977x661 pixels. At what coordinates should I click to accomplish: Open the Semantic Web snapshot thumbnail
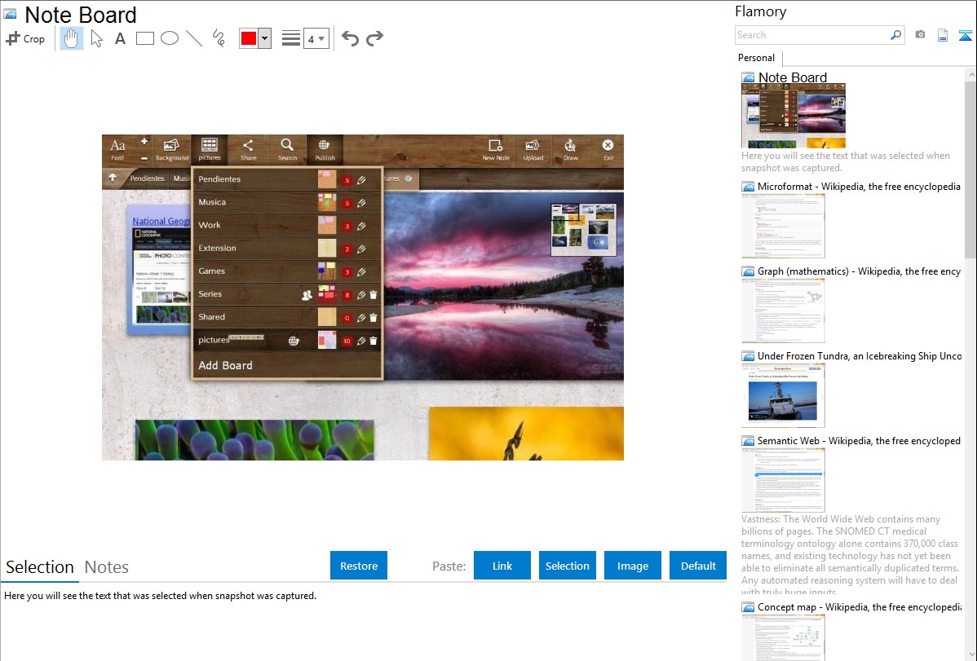783,480
